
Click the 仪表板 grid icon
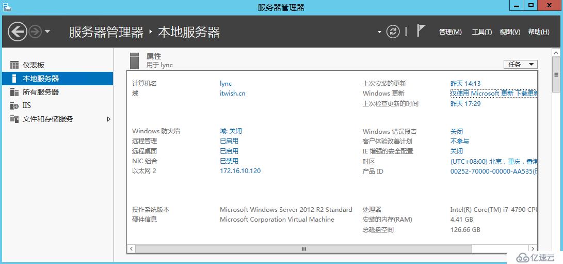tap(14, 65)
